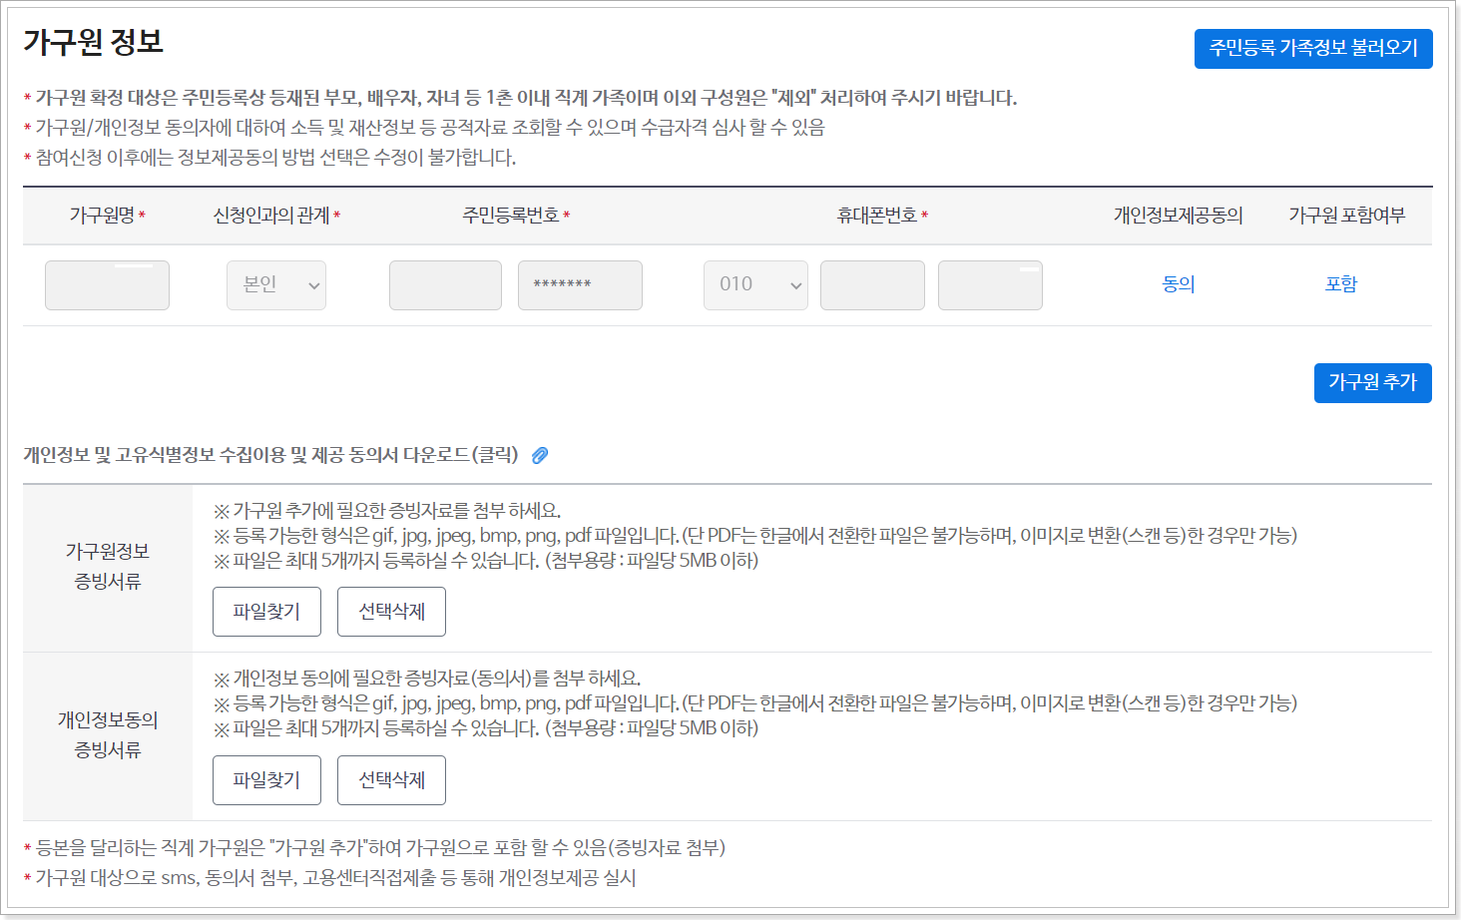This screenshot has height=920, width=1461.
Task: Click the footnote starting '가구원 대상으로 sms'
Action: pyautogui.click(x=329, y=878)
